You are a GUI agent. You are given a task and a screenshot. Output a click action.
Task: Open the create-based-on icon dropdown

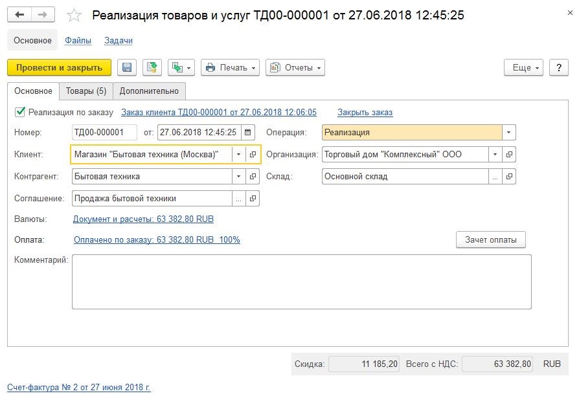pyautogui.click(x=181, y=67)
